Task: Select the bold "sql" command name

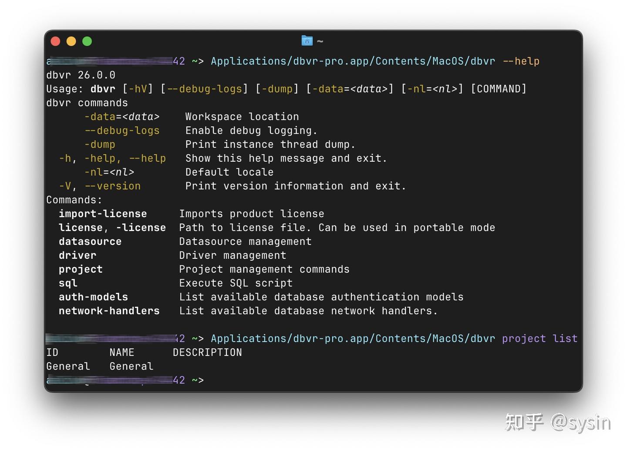Action: (x=68, y=283)
